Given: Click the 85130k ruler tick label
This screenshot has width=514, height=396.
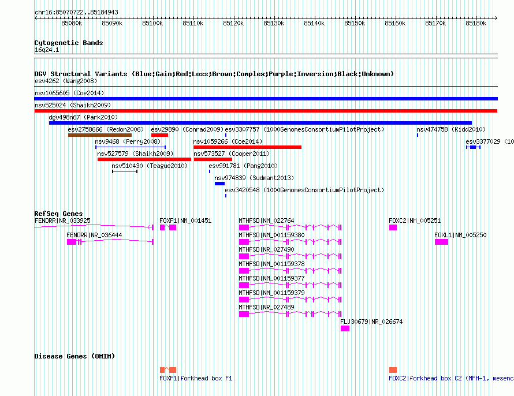Looking at the screenshot, I should 274,23.
